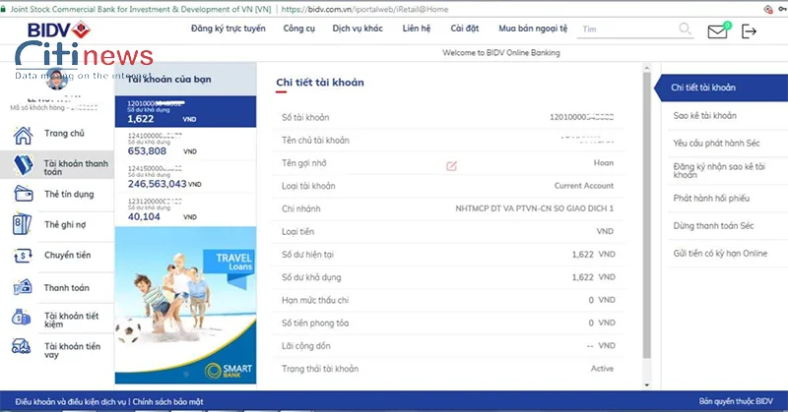
Task: Click the details panel scrollbar
Action: [x=647, y=215]
